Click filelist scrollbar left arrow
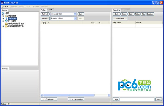 point(42,95)
